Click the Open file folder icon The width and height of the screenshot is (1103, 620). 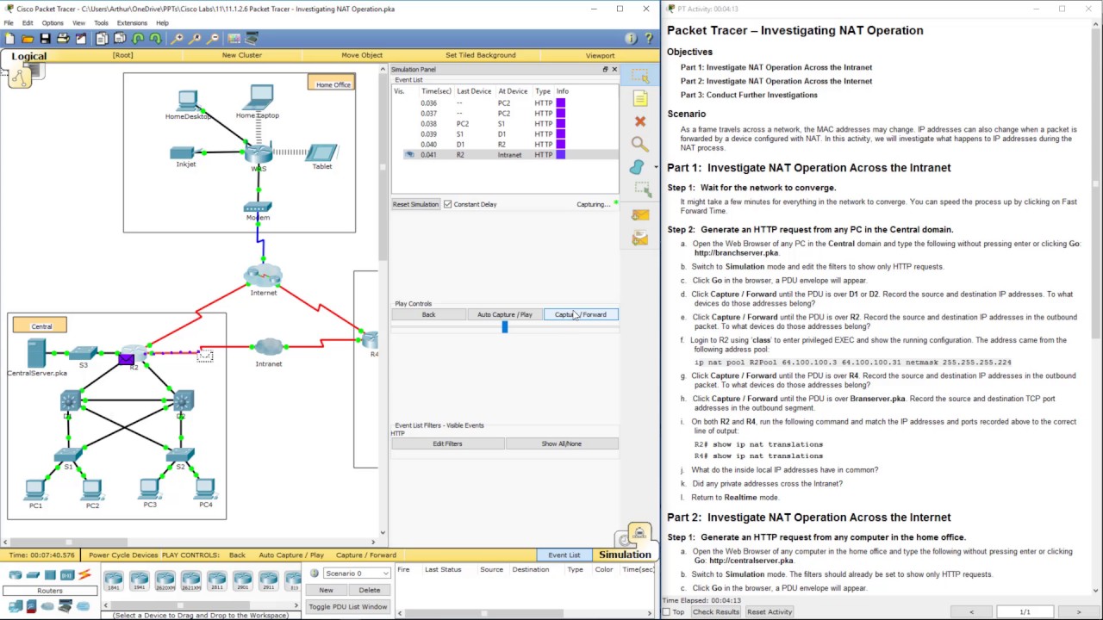(28, 39)
